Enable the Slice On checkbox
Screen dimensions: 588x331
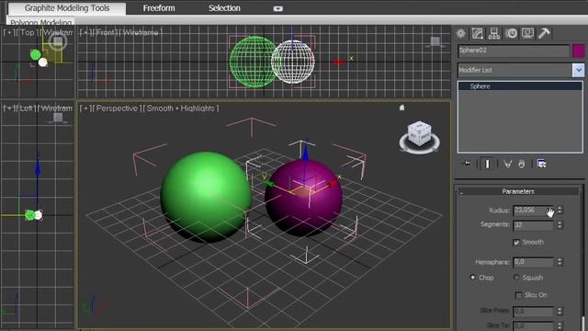(x=518, y=295)
